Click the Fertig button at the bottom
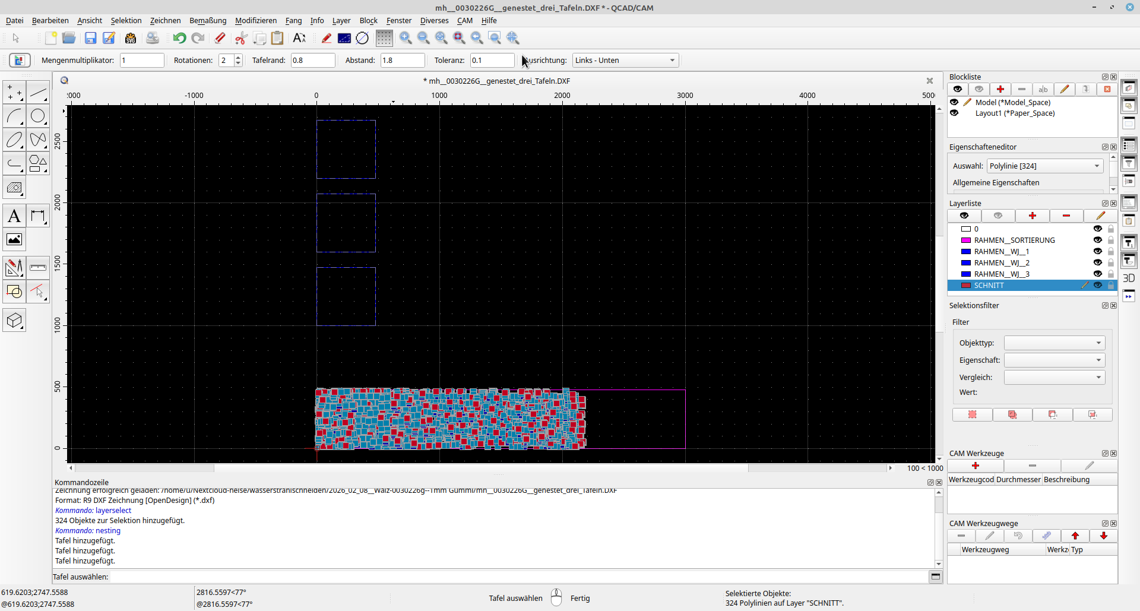The width and height of the screenshot is (1140, 611). pyautogui.click(x=579, y=598)
